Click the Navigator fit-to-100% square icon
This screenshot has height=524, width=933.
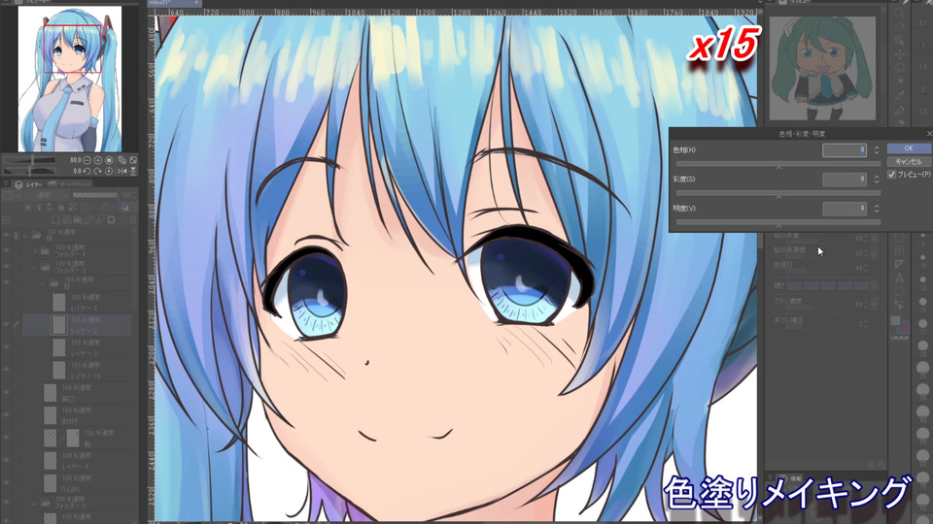click(x=109, y=160)
